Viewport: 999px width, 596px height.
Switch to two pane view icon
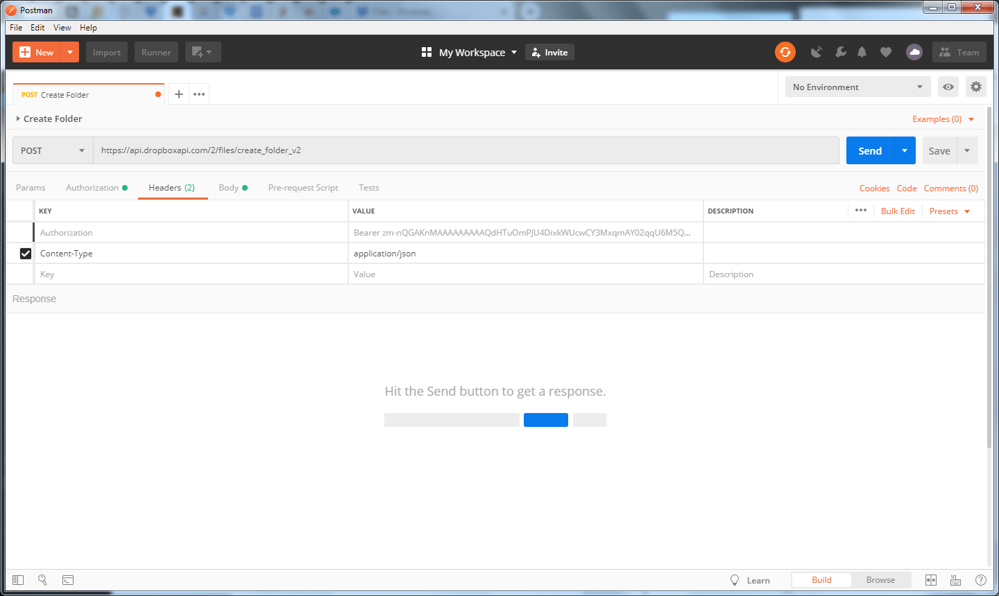coord(931,580)
